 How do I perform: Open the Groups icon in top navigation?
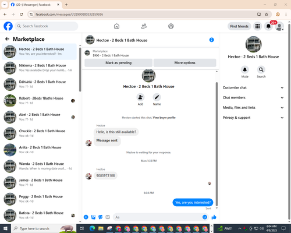171,26
